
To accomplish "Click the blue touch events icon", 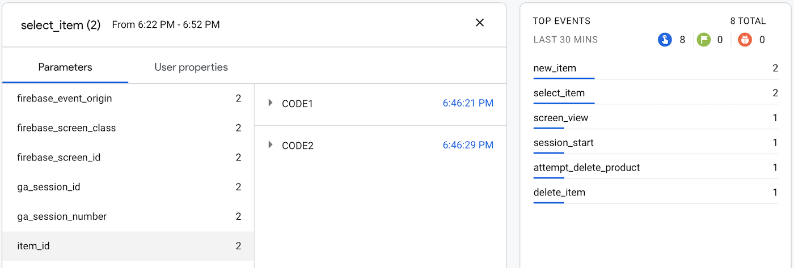I will click(x=665, y=40).
